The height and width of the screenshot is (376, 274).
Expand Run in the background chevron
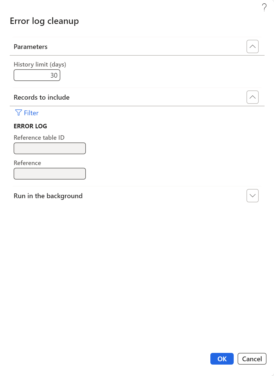coord(252,196)
